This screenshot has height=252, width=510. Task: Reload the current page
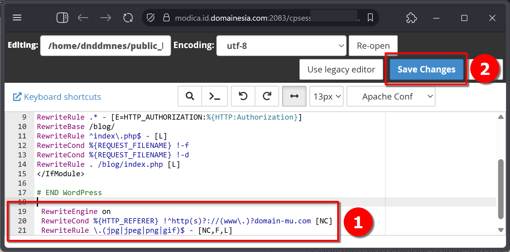point(128,18)
